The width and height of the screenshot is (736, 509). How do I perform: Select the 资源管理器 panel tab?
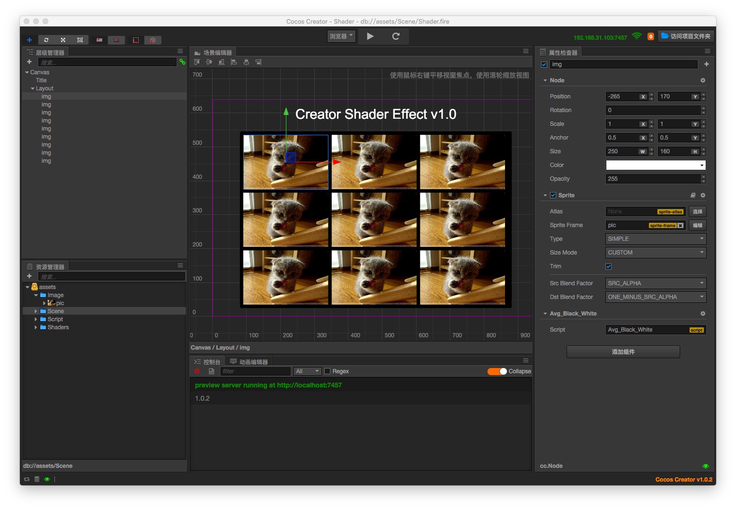(x=46, y=267)
